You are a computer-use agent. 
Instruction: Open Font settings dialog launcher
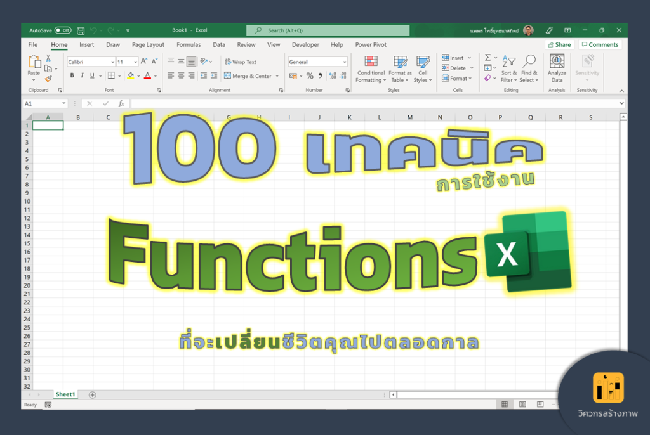[159, 90]
